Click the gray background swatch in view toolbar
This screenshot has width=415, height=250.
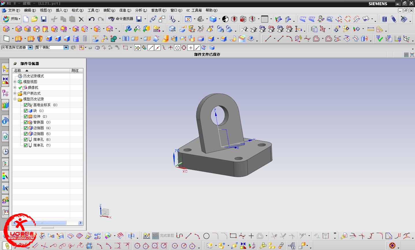tap(264, 19)
